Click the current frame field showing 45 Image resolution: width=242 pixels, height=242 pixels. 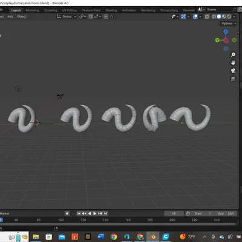(x=174, y=214)
